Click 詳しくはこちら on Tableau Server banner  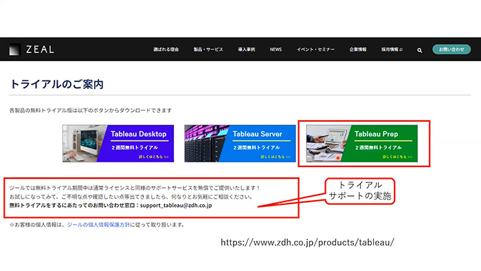(x=276, y=157)
